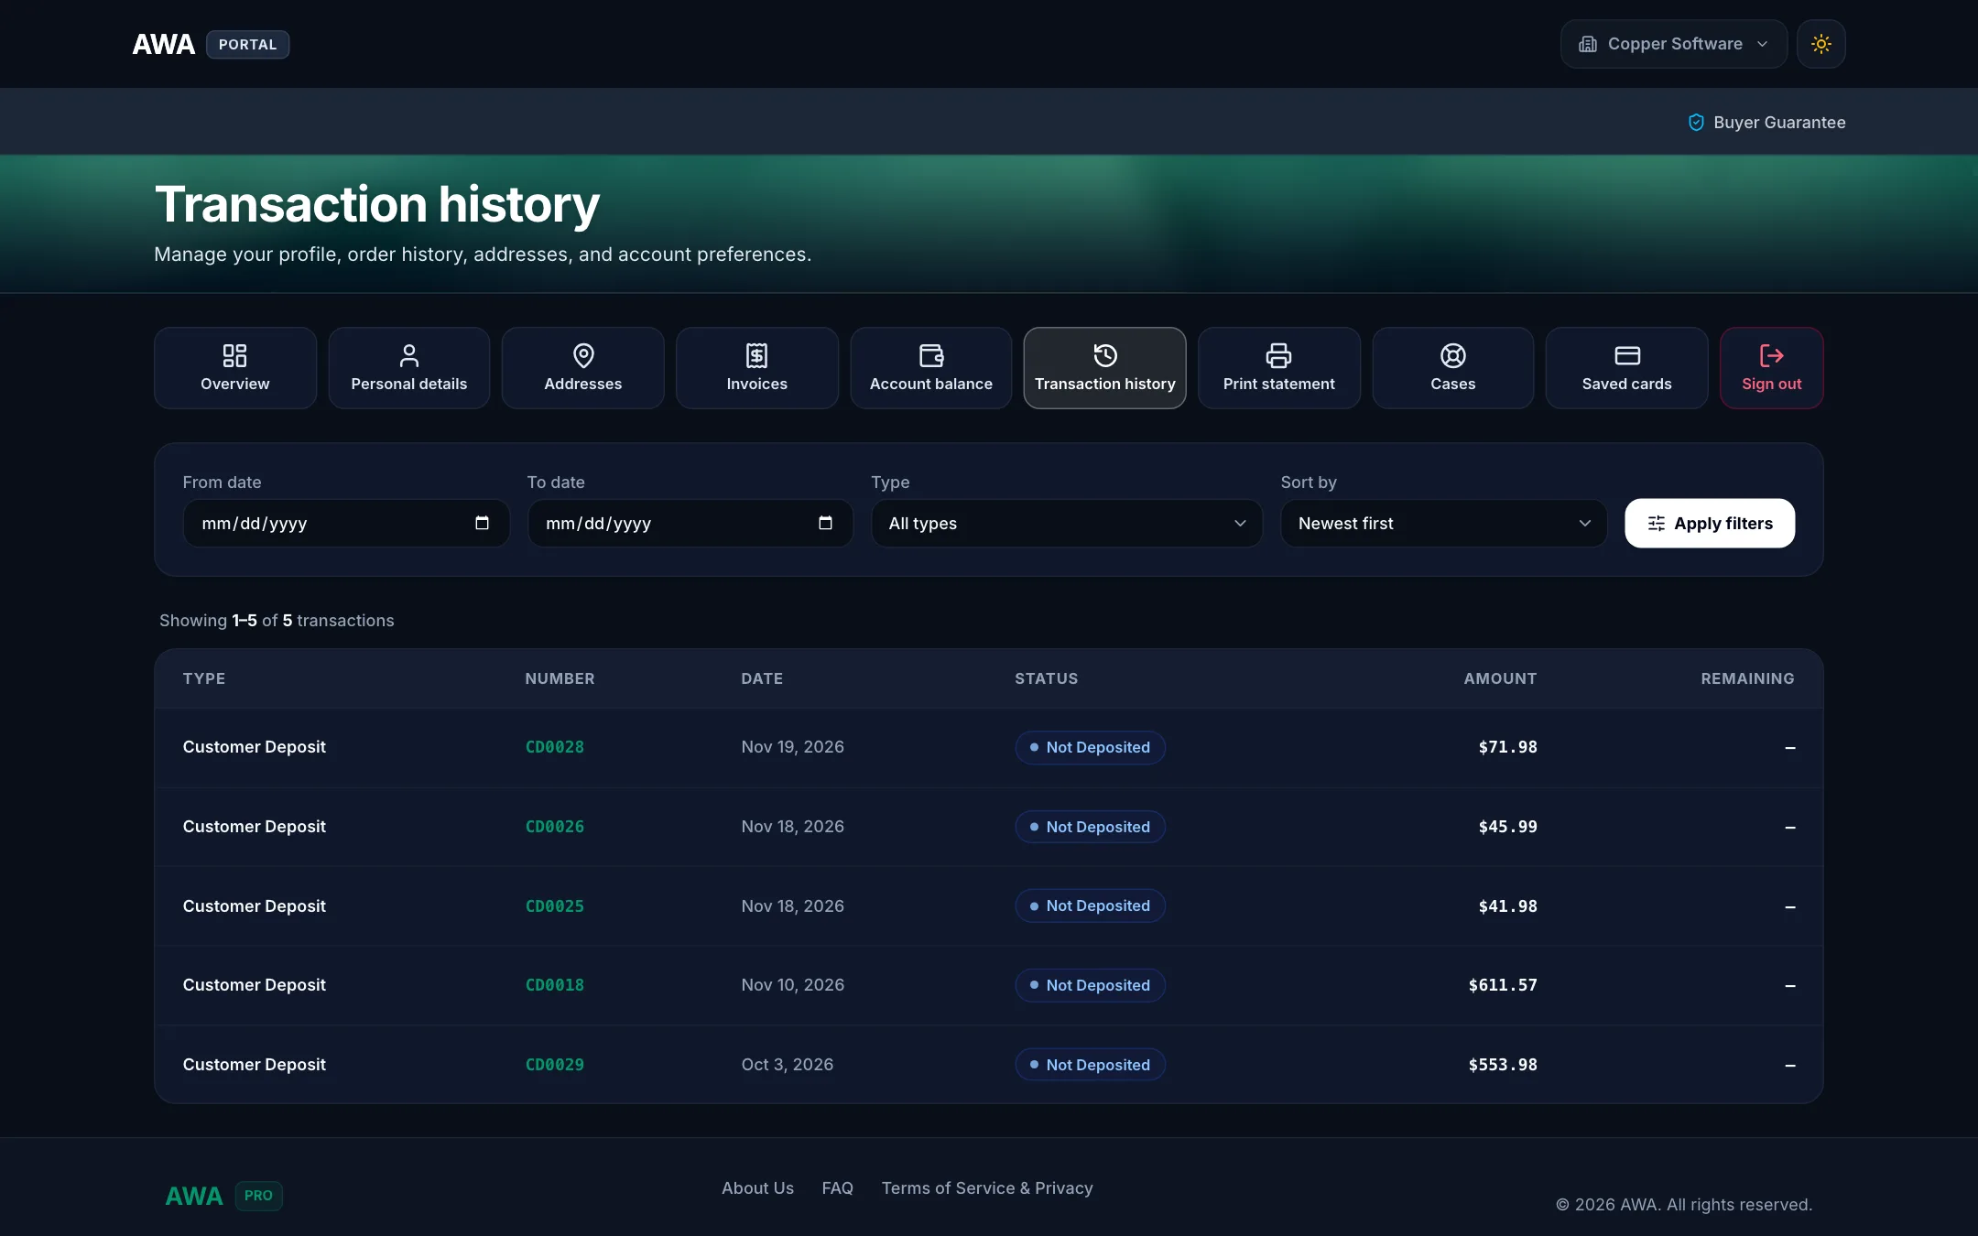Open the To date calendar picker
The width and height of the screenshot is (1978, 1236).
(825, 523)
